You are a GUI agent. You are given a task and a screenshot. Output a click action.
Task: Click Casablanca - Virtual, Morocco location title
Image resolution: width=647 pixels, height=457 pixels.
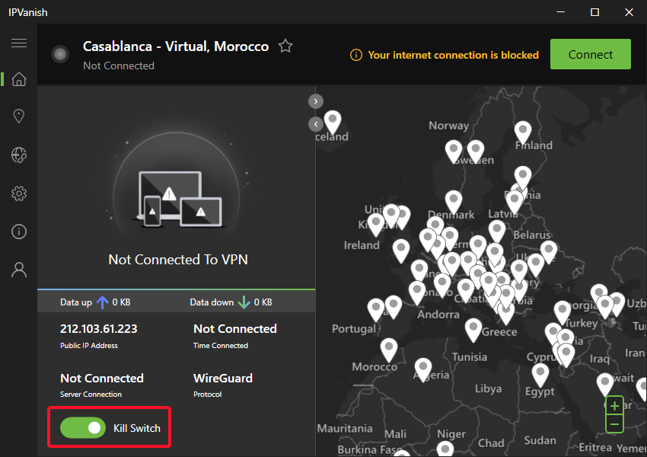[x=176, y=46]
